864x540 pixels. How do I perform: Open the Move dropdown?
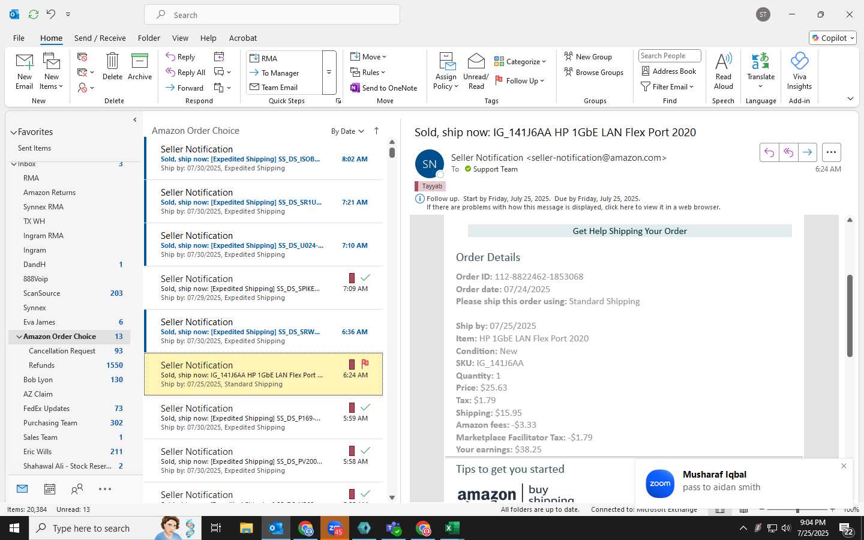click(x=368, y=56)
